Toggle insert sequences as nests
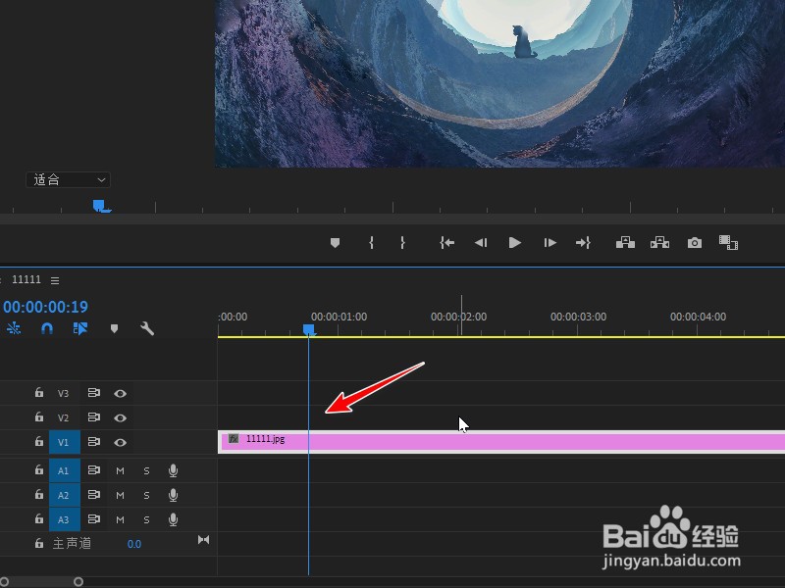 coord(14,328)
